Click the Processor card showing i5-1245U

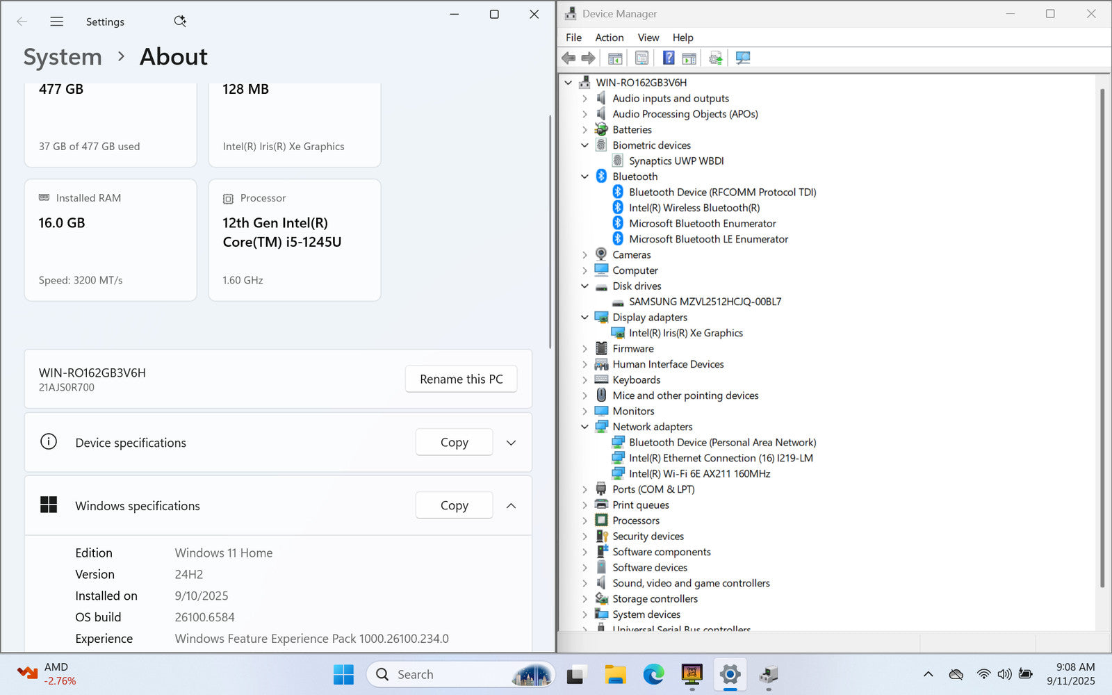click(295, 240)
